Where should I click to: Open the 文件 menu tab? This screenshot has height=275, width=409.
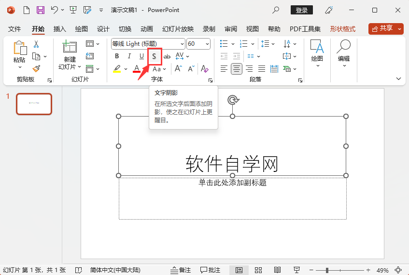click(14, 29)
